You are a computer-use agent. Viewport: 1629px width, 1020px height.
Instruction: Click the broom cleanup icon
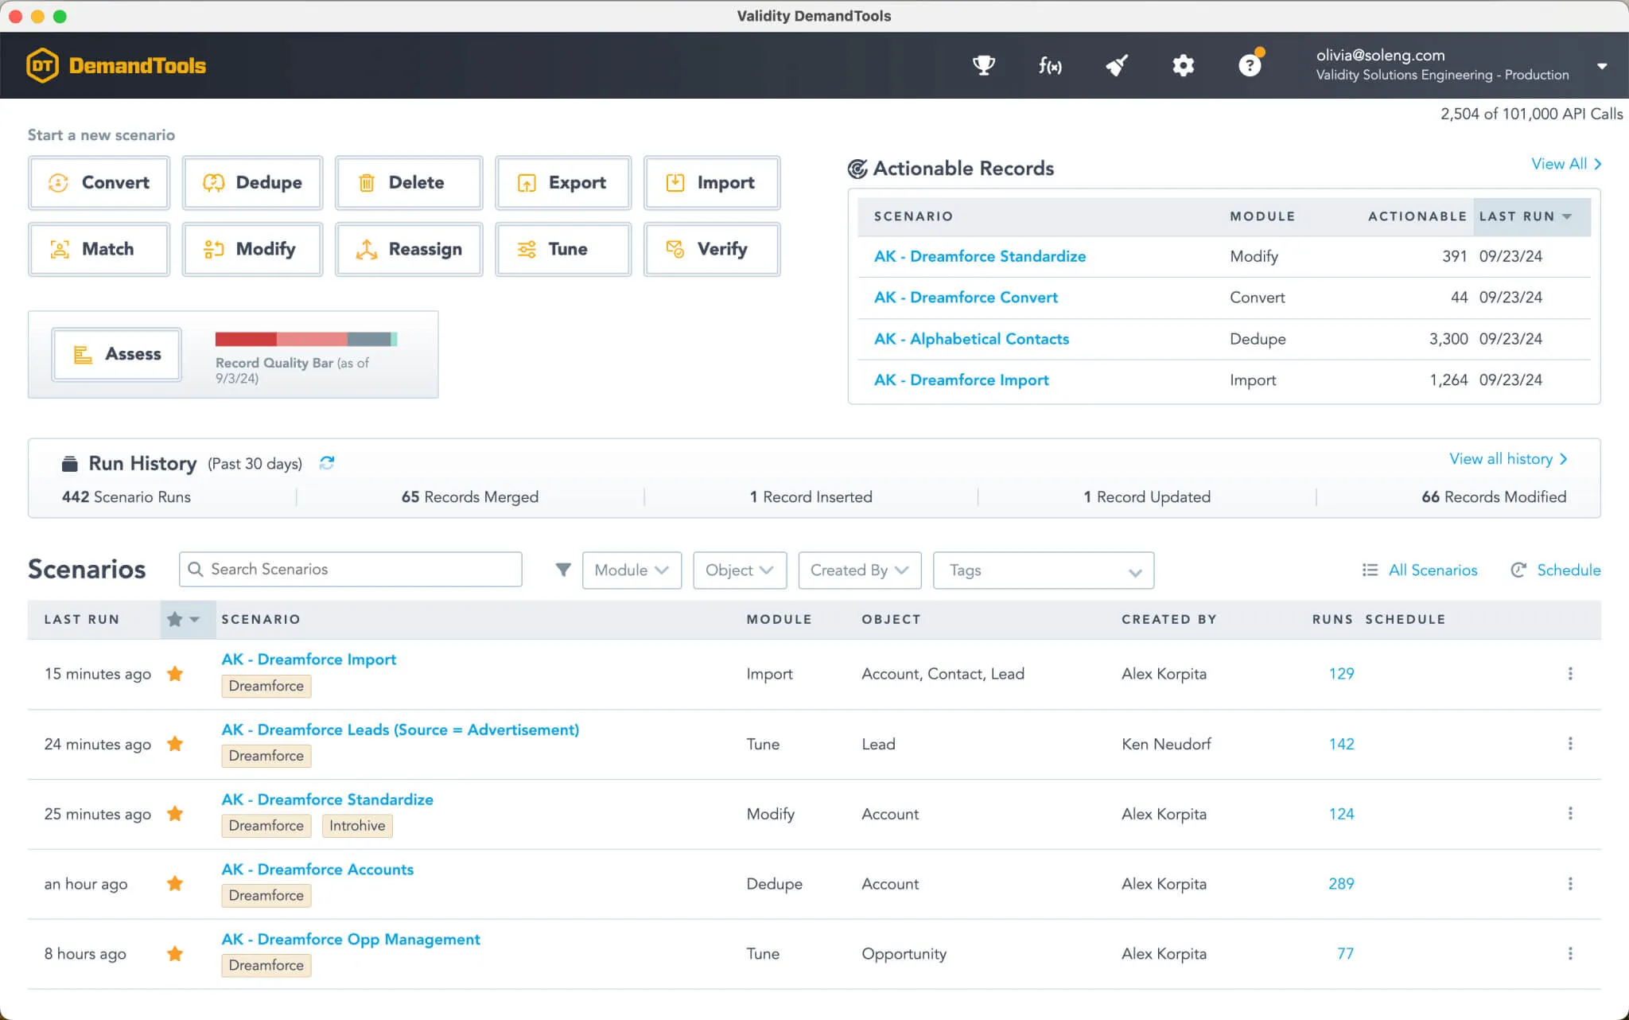click(1117, 65)
